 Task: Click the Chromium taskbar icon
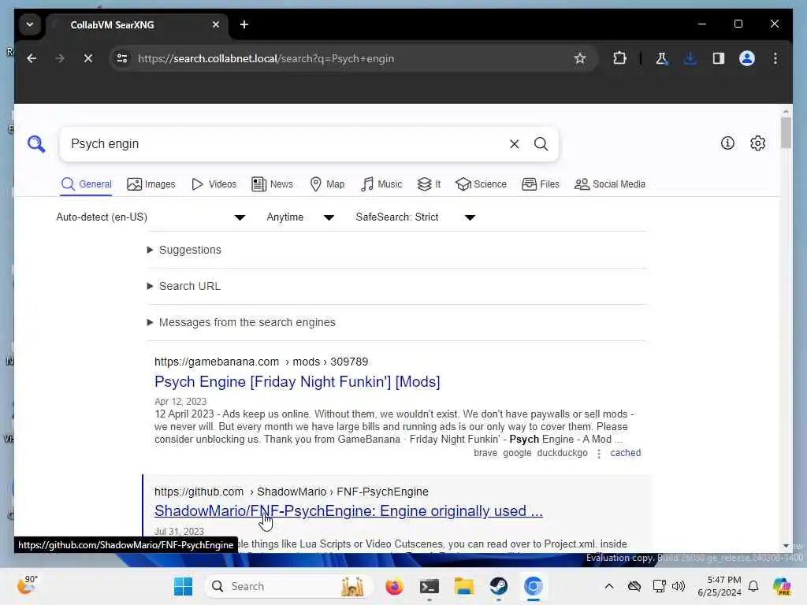[x=534, y=586]
